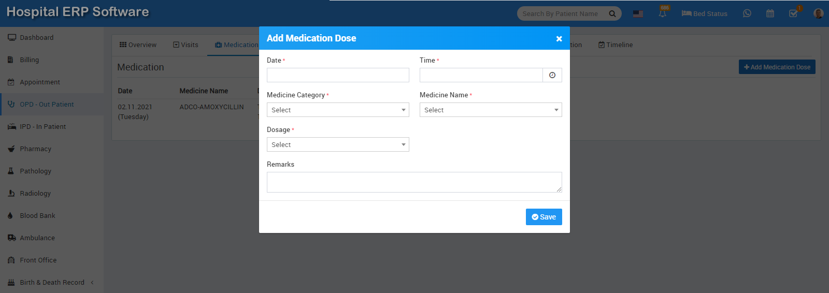The width and height of the screenshot is (829, 293).
Task: Click the clock icon beside Time field
Action: coord(552,75)
